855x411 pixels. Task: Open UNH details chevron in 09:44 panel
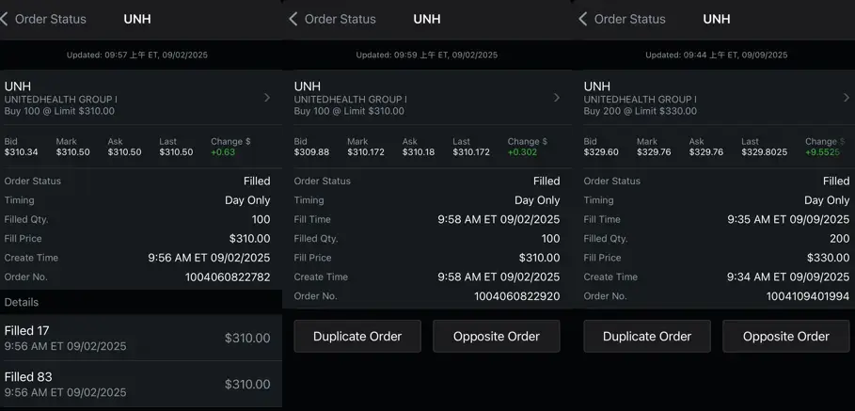pos(847,98)
